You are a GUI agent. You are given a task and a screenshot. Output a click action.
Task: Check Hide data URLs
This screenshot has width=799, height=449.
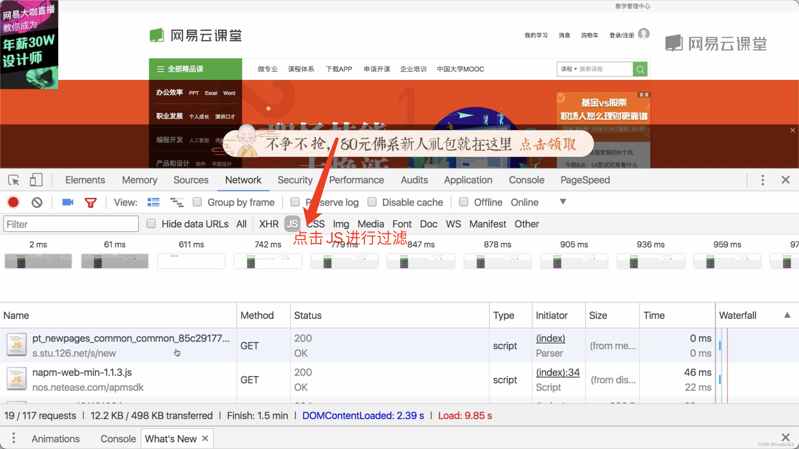151,224
